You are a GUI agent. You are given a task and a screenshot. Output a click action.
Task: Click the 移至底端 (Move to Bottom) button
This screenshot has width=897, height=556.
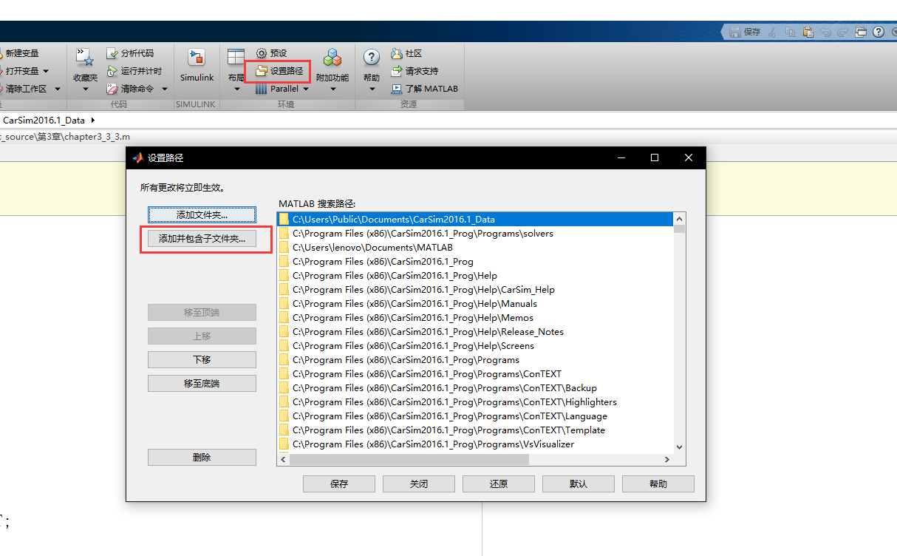click(202, 384)
